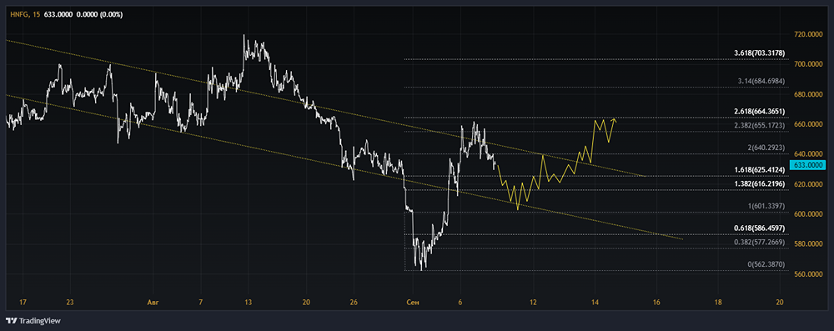The height and width of the screenshot is (331, 834).
Task: Click the 0(562.3870) Fibonacci label
Action: point(766,264)
